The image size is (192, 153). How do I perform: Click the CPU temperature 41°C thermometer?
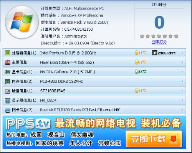coord(136,53)
